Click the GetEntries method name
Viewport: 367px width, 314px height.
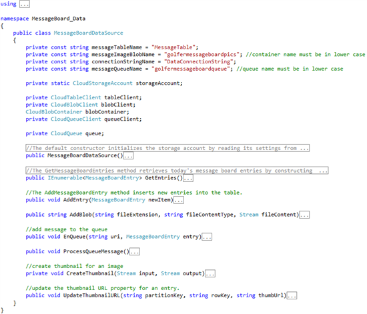click(161, 178)
